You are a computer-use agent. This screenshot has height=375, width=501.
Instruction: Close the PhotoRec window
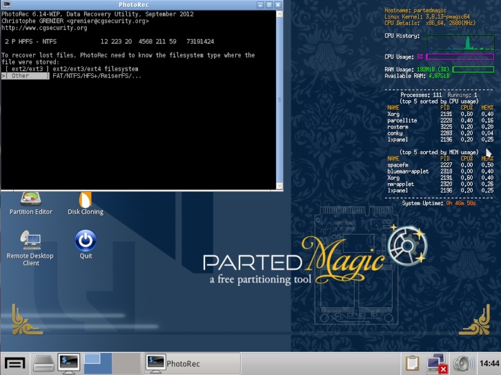coord(278,5)
